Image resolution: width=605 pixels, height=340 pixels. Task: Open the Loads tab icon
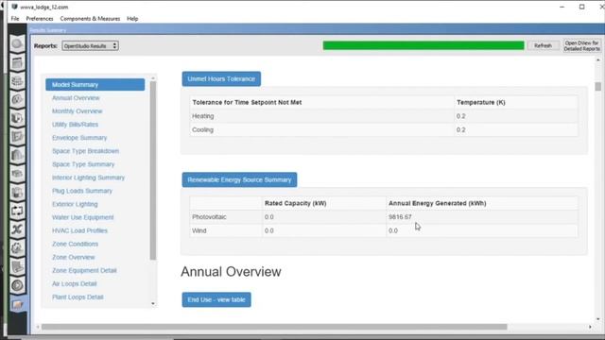[x=17, y=99]
